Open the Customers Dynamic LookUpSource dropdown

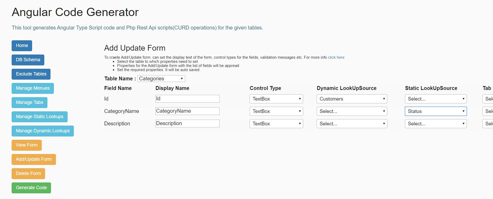pyautogui.click(x=352, y=99)
